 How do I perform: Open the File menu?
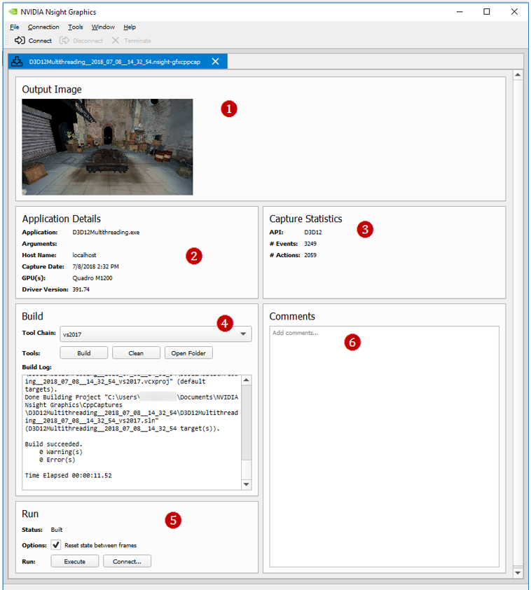point(14,27)
